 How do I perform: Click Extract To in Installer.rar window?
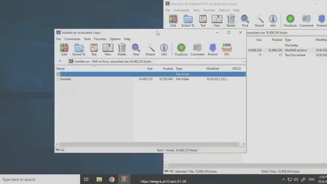coord(79,50)
